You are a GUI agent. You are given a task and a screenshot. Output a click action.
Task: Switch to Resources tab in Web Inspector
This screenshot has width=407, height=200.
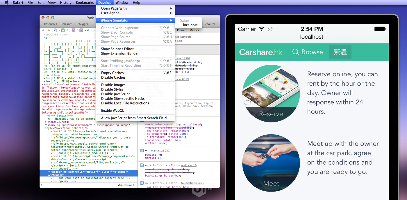pyautogui.click(x=51, y=24)
